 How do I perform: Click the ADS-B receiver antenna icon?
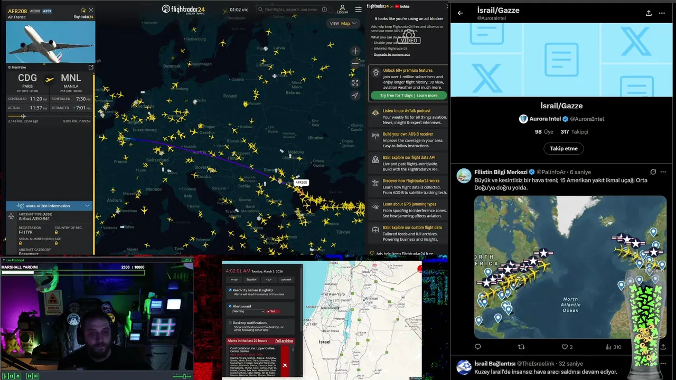(375, 136)
